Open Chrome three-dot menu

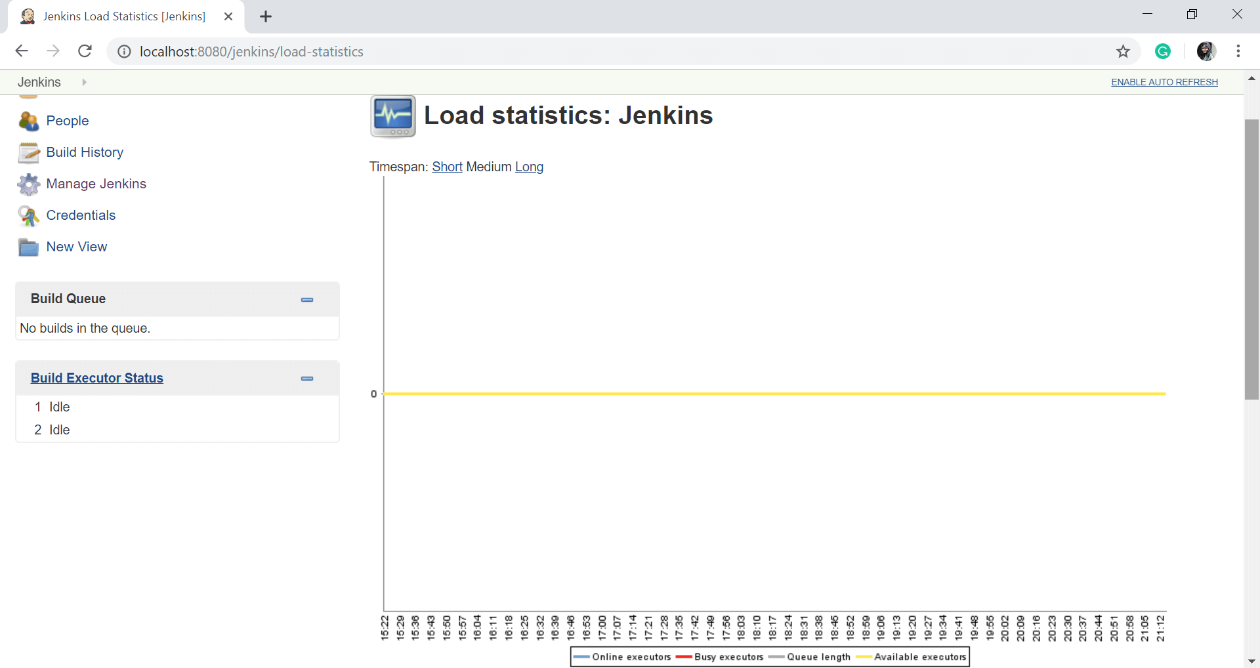click(1238, 51)
